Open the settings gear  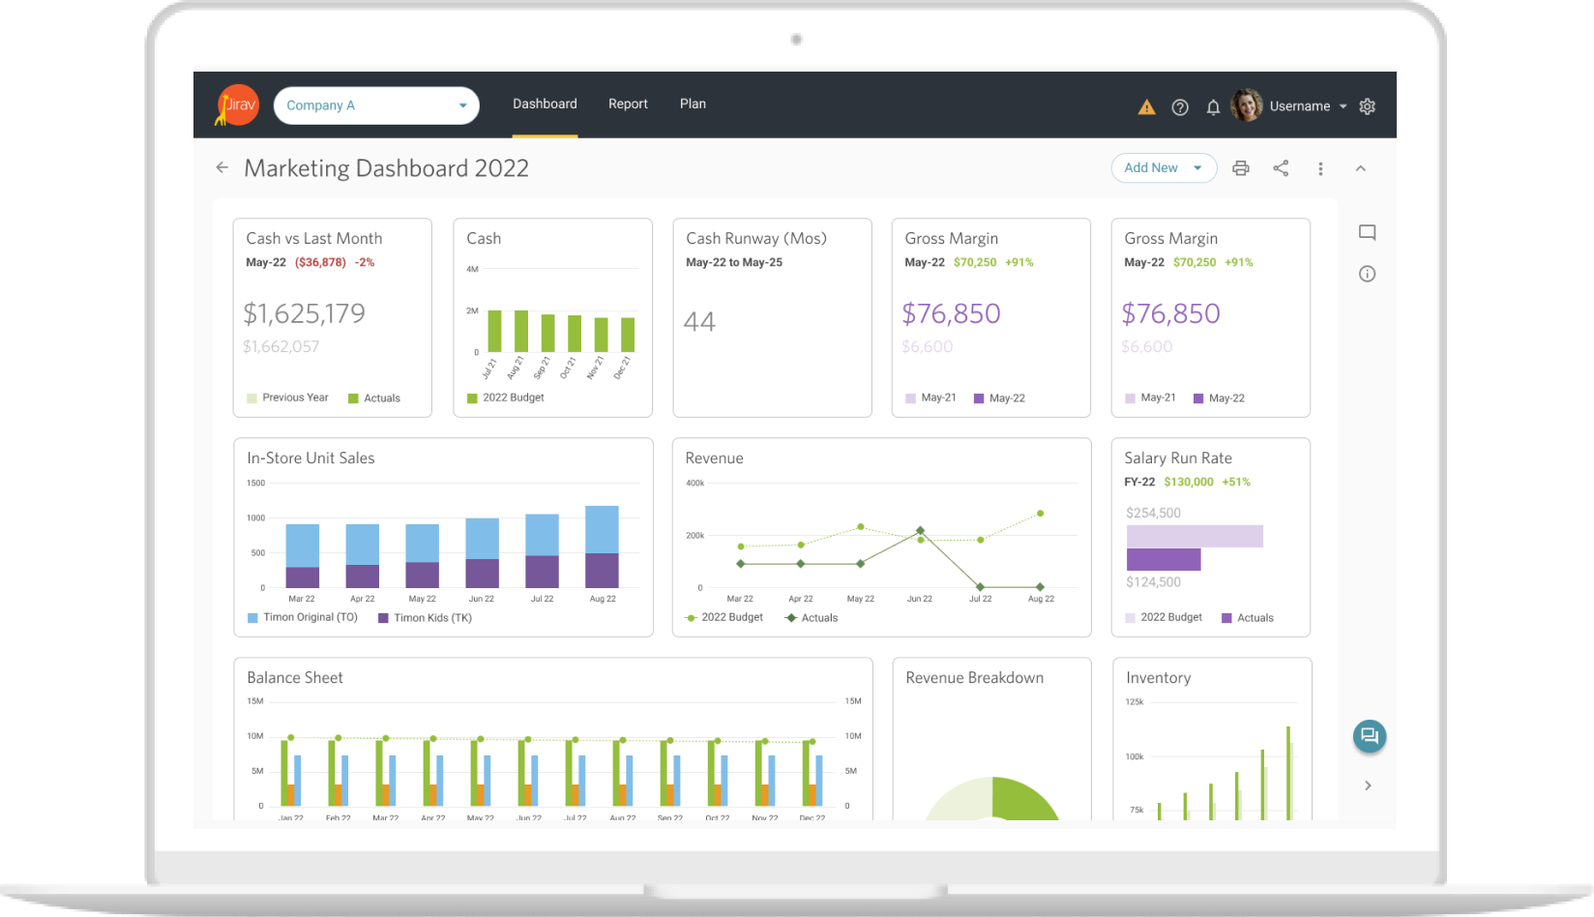coord(1367,106)
